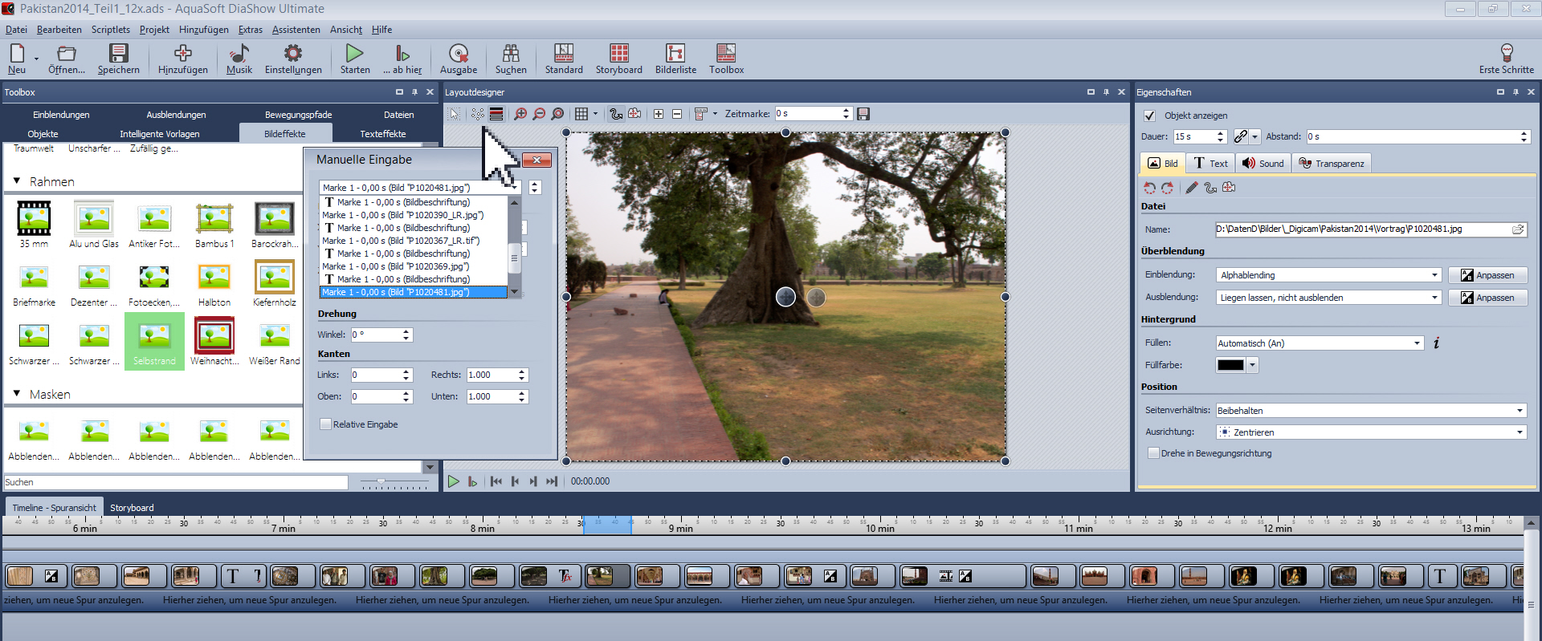This screenshot has height=641, width=1542.
Task: Switch to the Texteffekte tab
Action: pos(382,134)
